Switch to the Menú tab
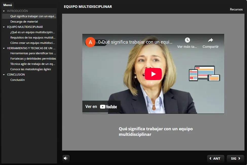The height and width of the screenshot is (165, 247). point(8,5)
